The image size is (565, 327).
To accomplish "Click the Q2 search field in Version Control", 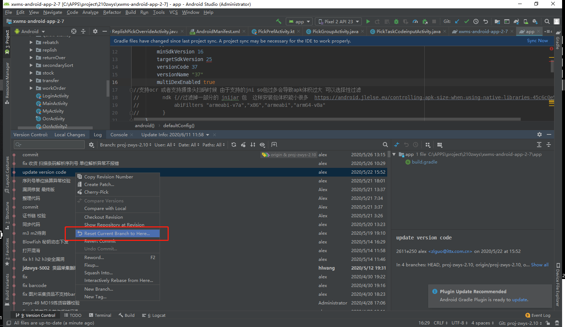I will 49,145.
